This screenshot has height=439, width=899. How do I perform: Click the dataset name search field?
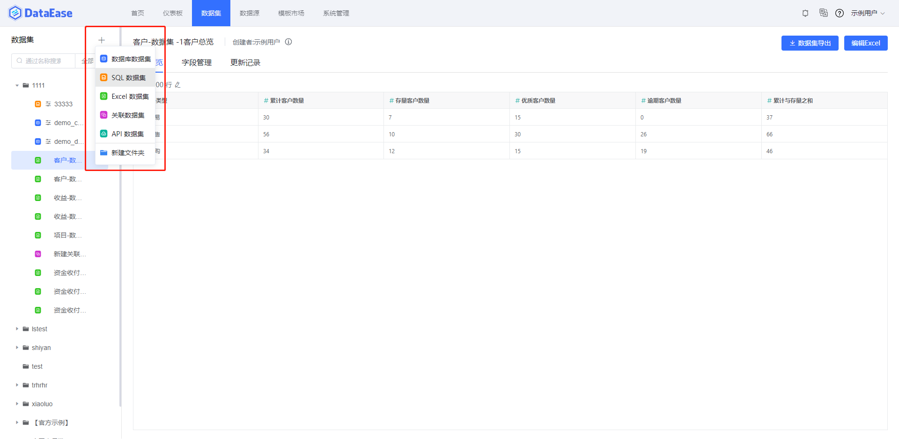[43, 61]
